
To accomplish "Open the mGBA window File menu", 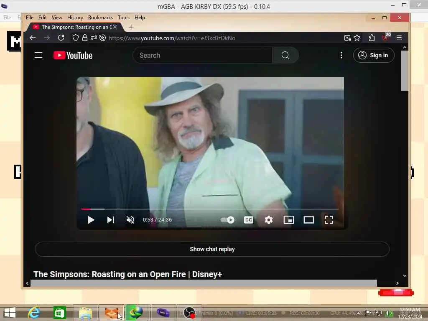I will (7, 18).
